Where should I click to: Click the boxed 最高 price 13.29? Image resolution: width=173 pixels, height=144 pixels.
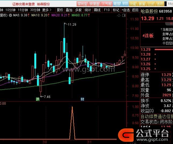tap(166, 80)
